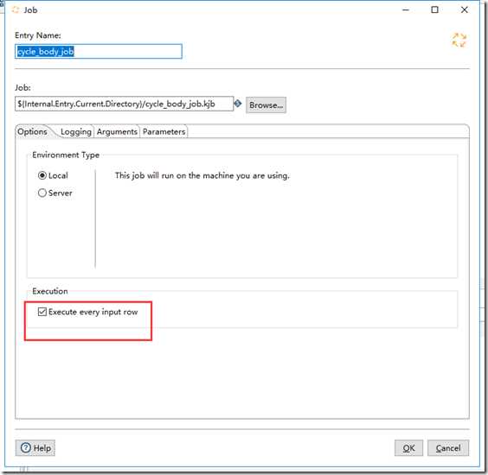
Task: Close the Job dialog window
Action: [464, 10]
